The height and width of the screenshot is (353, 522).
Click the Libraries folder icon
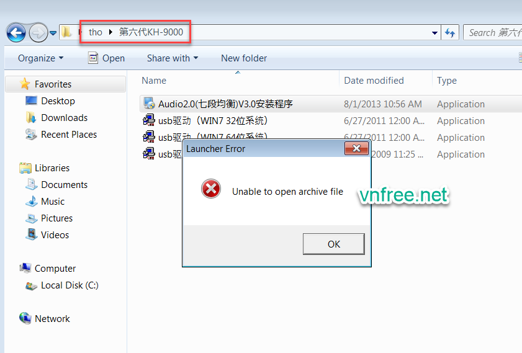(25, 168)
